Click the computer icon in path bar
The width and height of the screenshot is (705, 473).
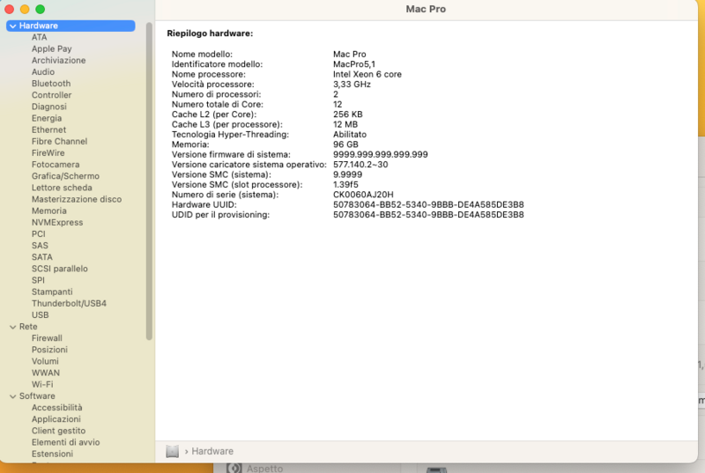[x=173, y=451]
